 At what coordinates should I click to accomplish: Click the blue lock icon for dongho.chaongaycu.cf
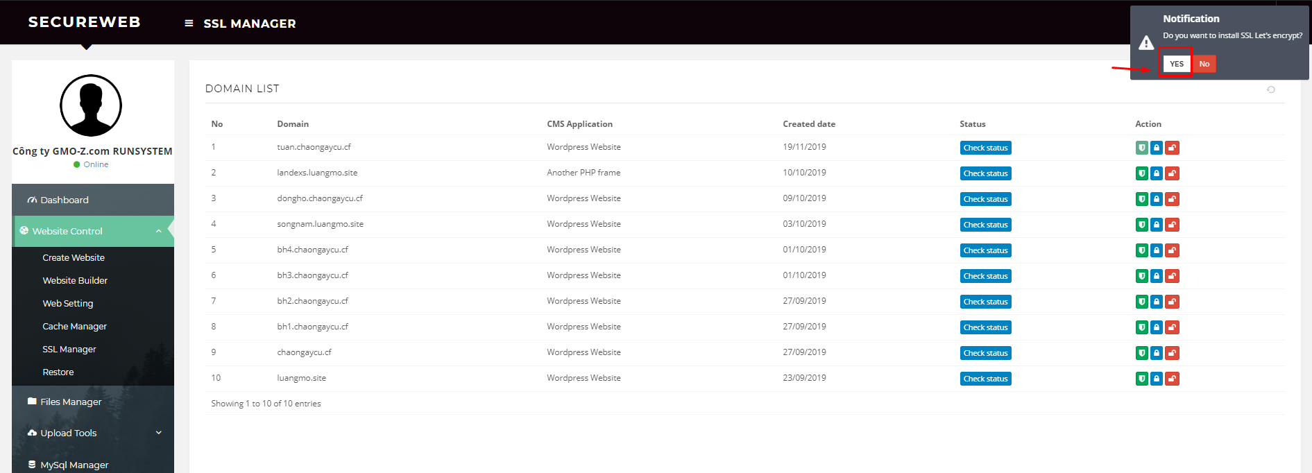(1157, 199)
